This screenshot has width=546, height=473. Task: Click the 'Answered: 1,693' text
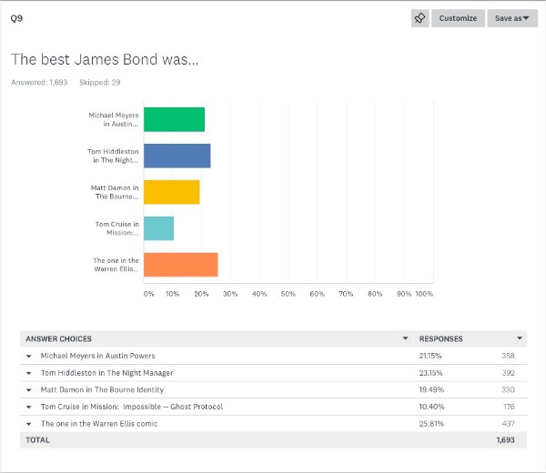[x=39, y=83]
